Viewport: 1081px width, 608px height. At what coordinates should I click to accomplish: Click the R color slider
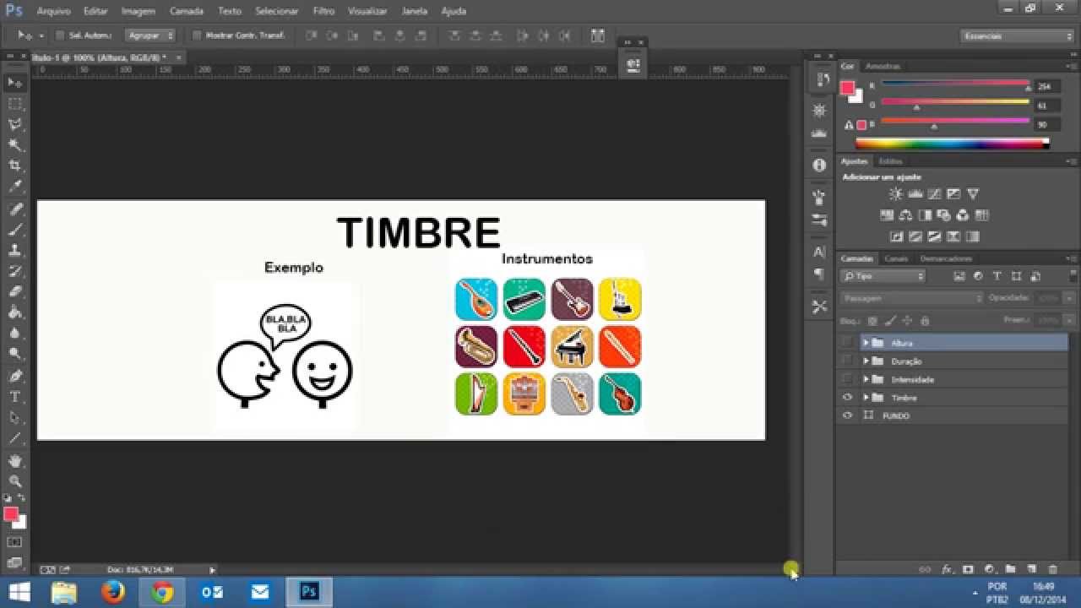point(955,85)
